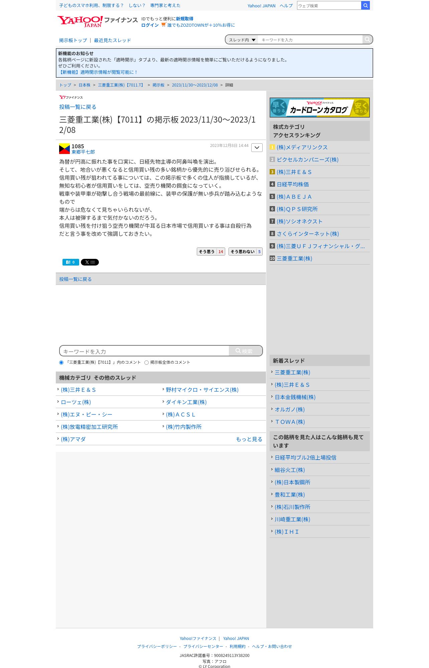Open ranking 6 (株)QPS研究所
This screenshot has height=668, width=429.
click(297, 209)
